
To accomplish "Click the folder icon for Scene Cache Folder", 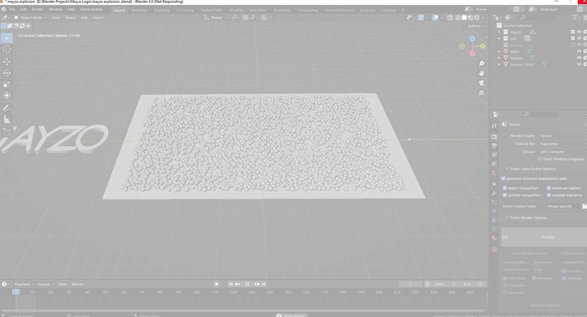I will click(584, 206).
